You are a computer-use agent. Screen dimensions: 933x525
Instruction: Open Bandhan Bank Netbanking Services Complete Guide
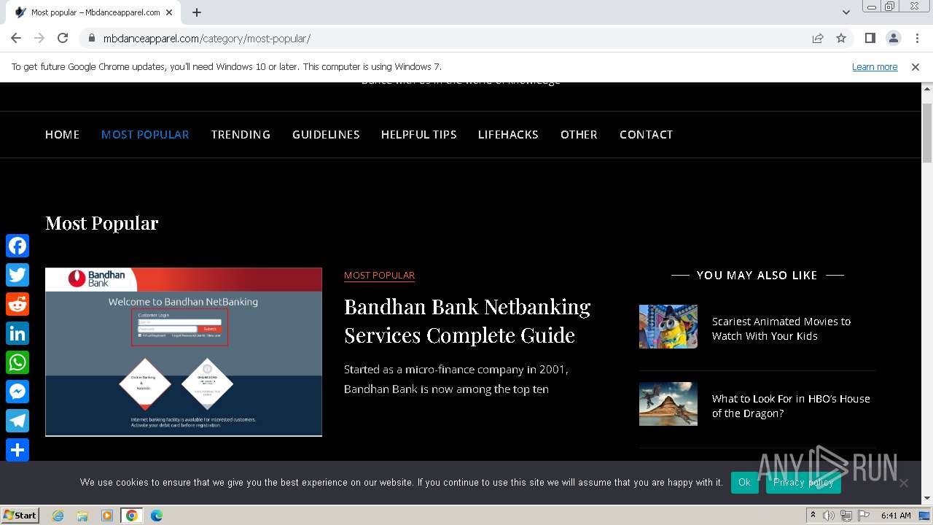coord(467,321)
